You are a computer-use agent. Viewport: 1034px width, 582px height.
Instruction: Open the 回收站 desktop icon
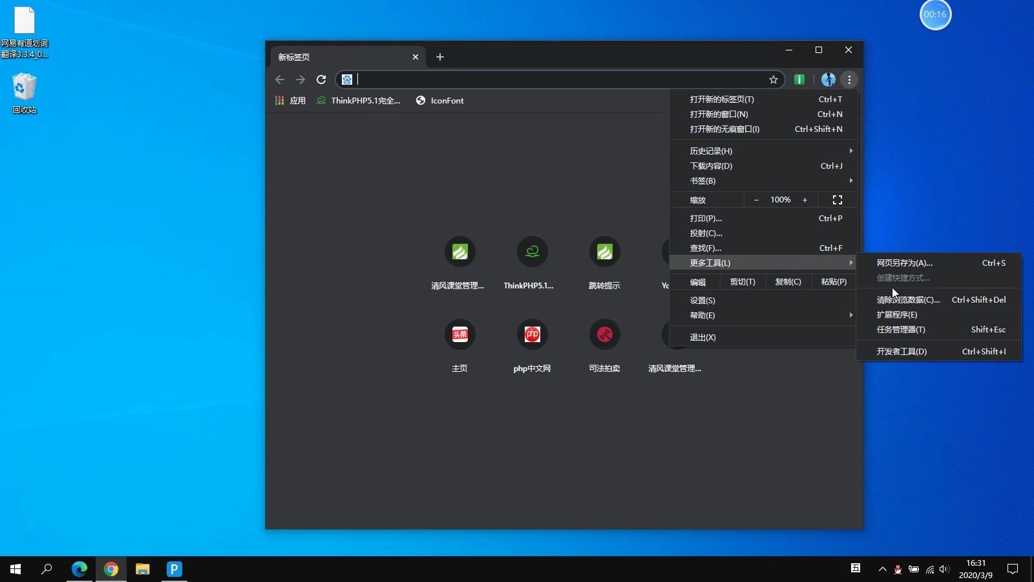(x=24, y=91)
